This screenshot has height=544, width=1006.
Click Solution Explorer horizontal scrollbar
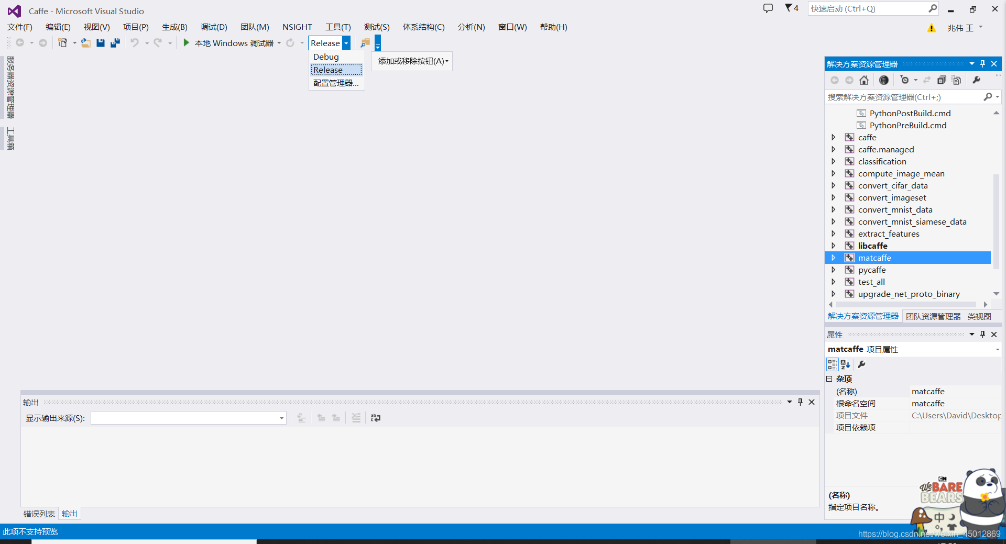(x=906, y=304)
